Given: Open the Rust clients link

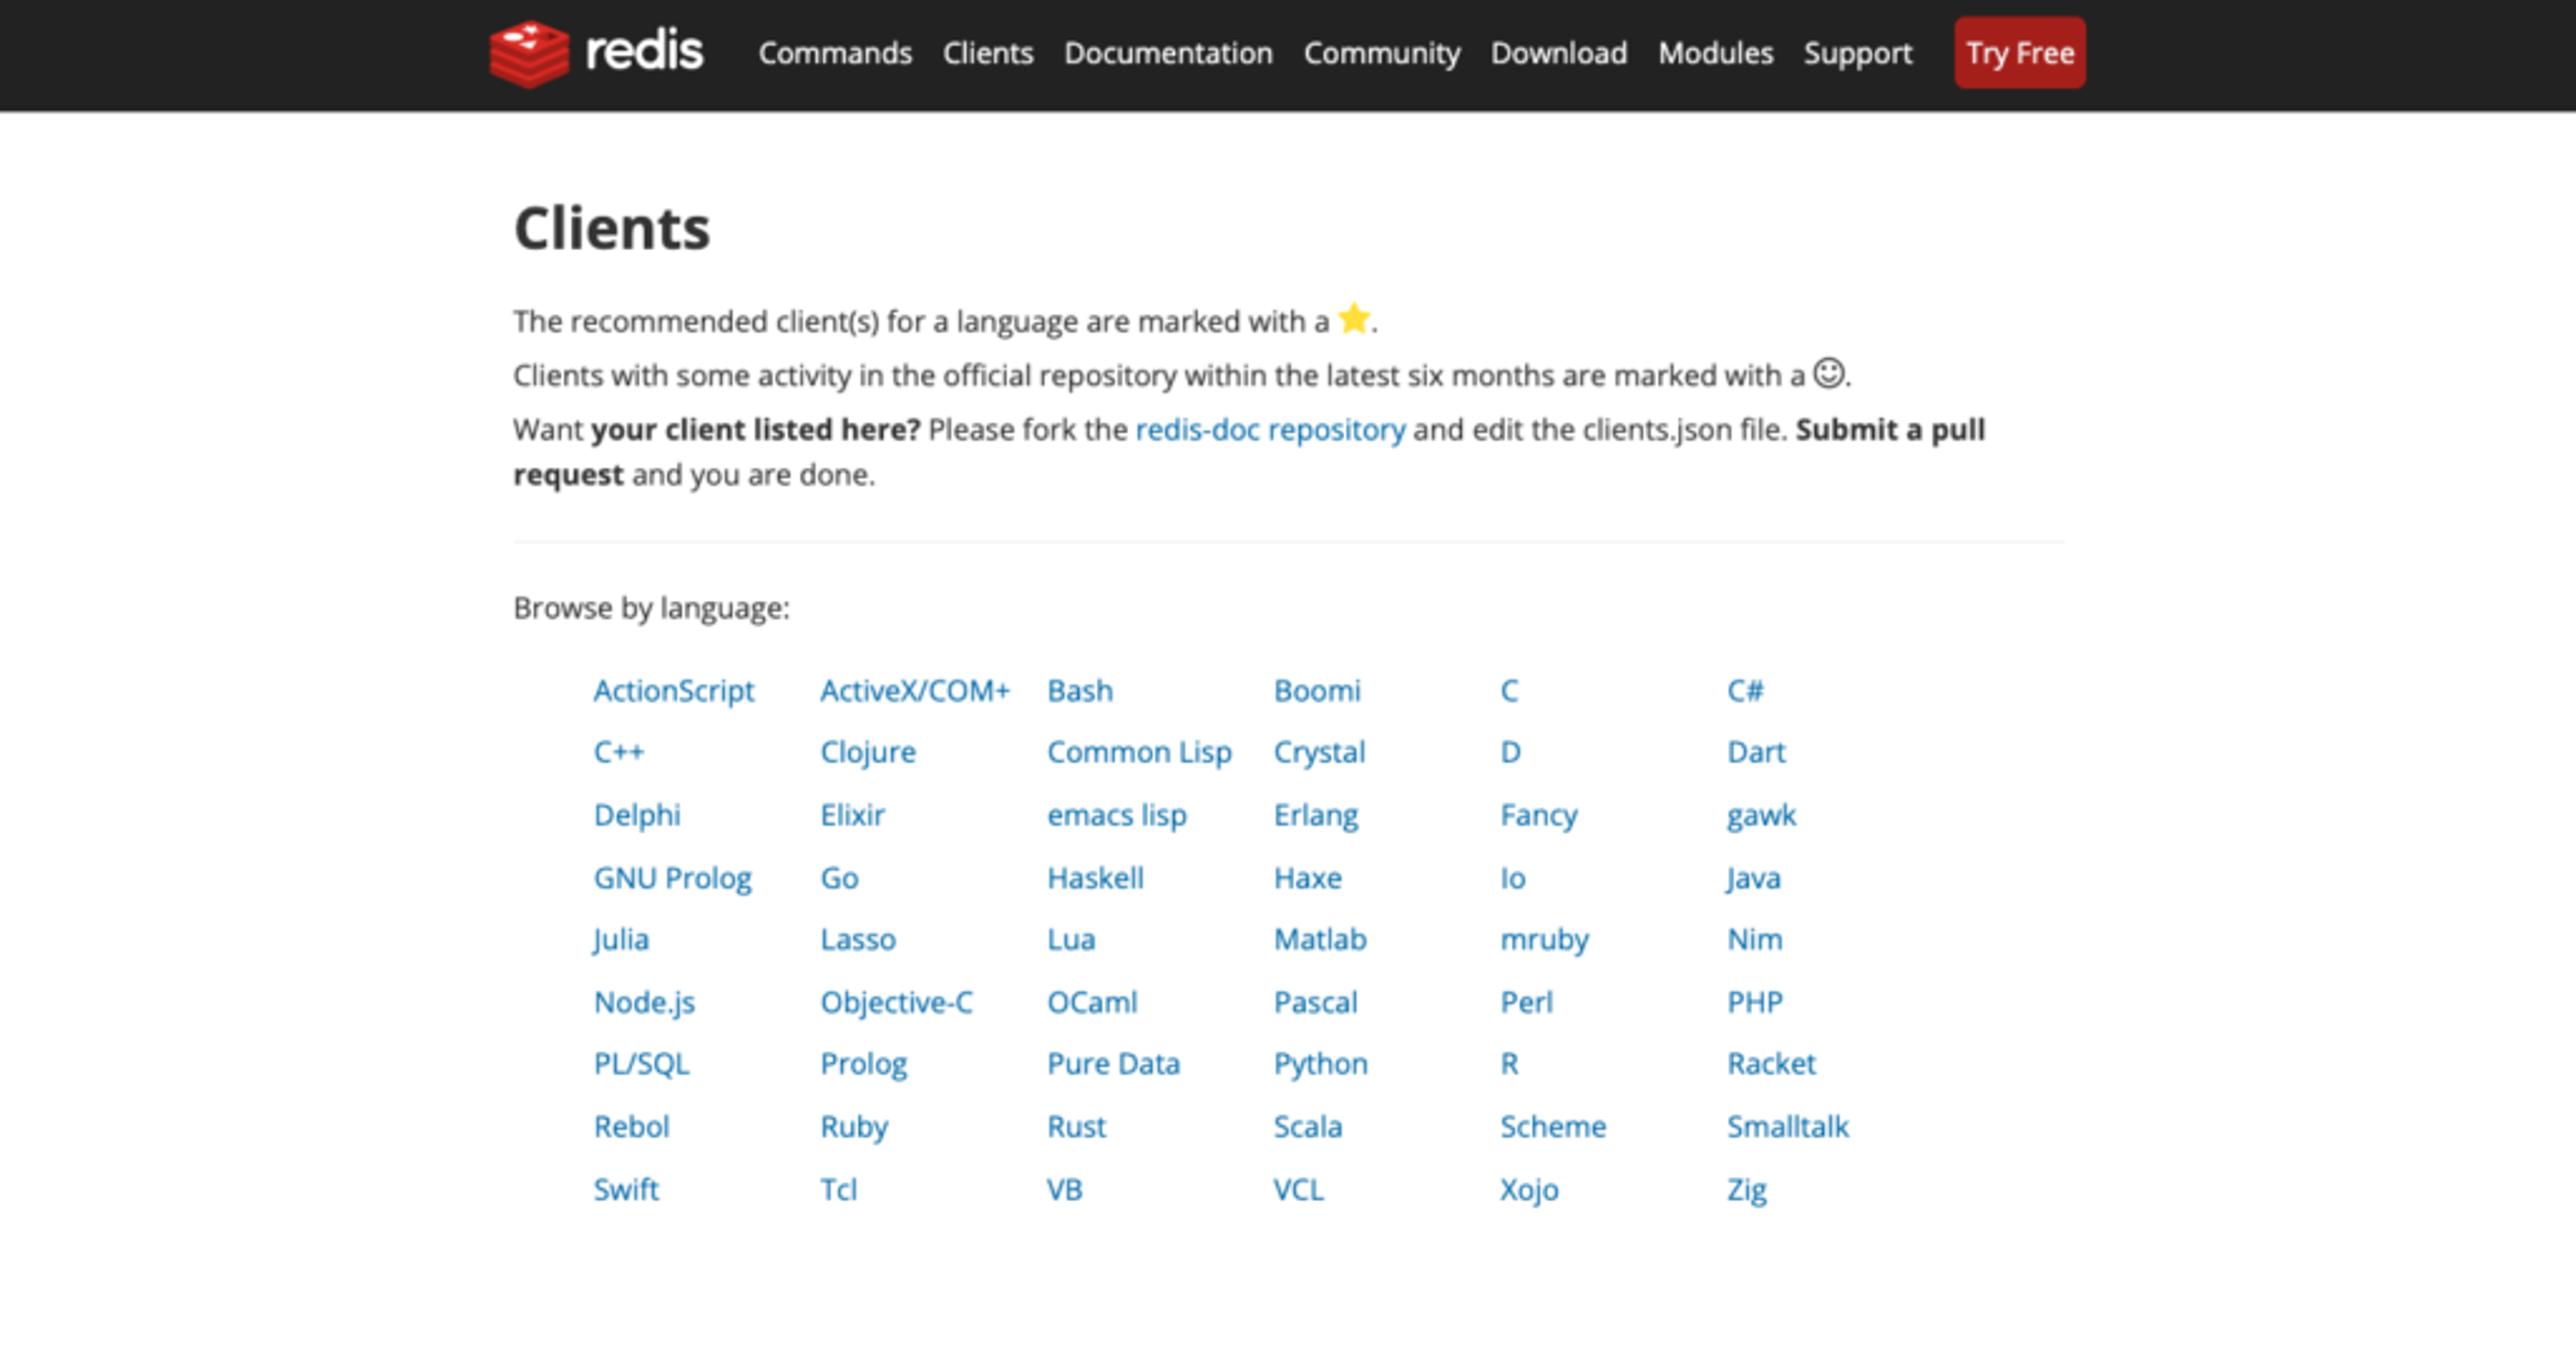Looking at the screenshot, I should coord(1076,1126).
